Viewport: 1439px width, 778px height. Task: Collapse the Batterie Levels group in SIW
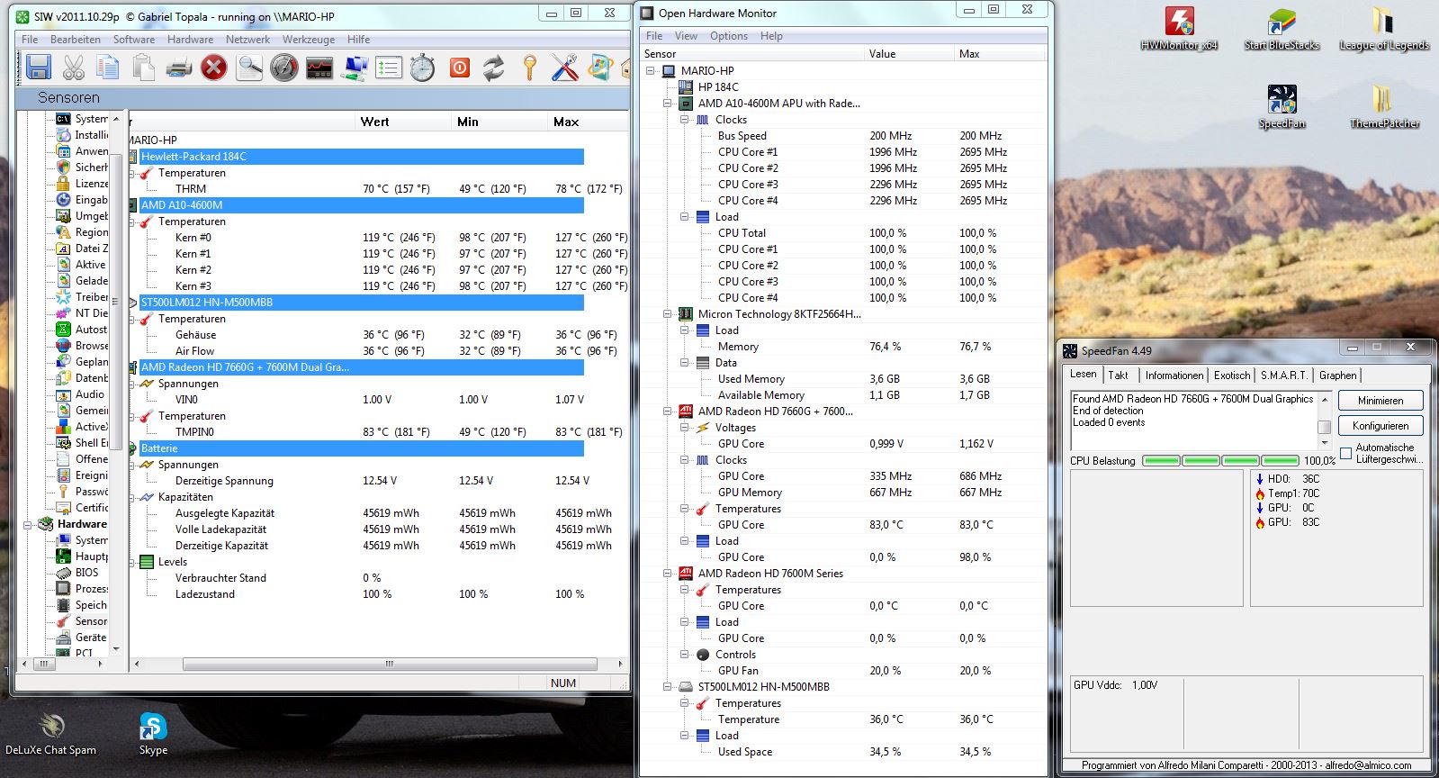tap(132, 562)
